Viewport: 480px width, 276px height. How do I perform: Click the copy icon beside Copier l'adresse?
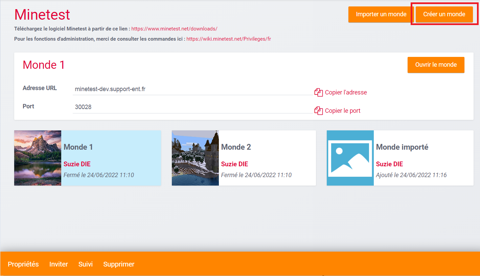click(319, 92)
